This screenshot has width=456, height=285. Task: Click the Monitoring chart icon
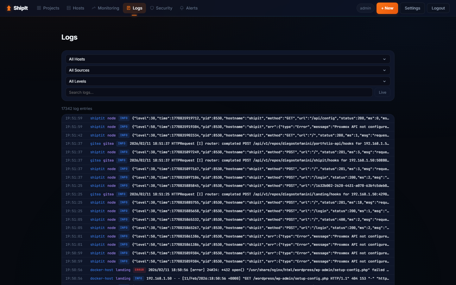tap(94, 8)
